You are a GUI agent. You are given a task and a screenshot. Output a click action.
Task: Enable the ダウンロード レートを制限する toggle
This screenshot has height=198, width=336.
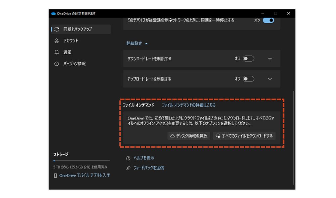tap(249, 59)
